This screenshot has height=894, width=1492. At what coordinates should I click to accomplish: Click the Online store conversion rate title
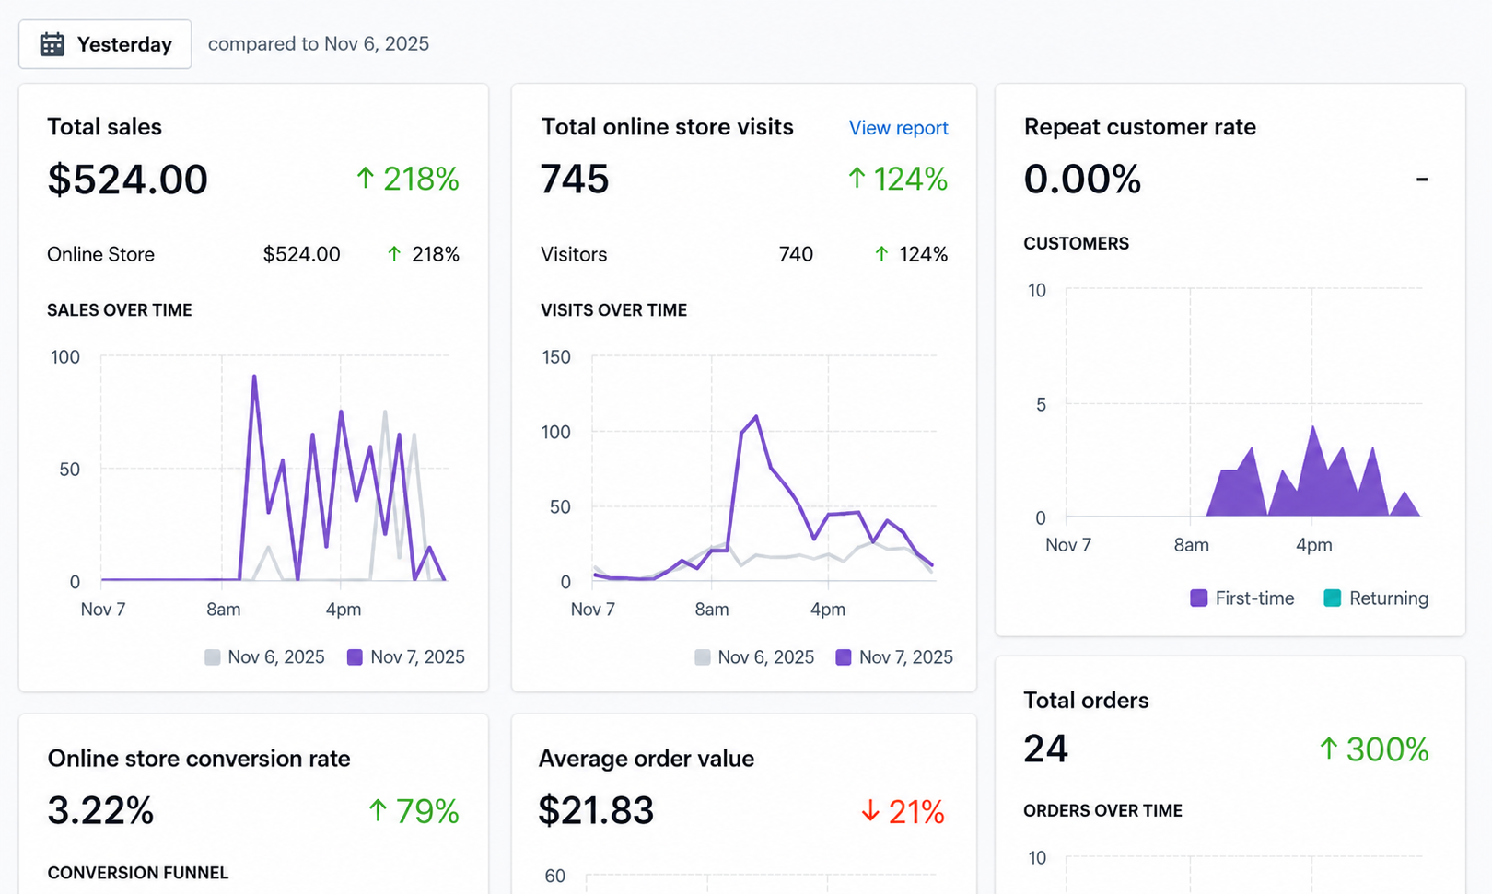click(x=199, y=759)
